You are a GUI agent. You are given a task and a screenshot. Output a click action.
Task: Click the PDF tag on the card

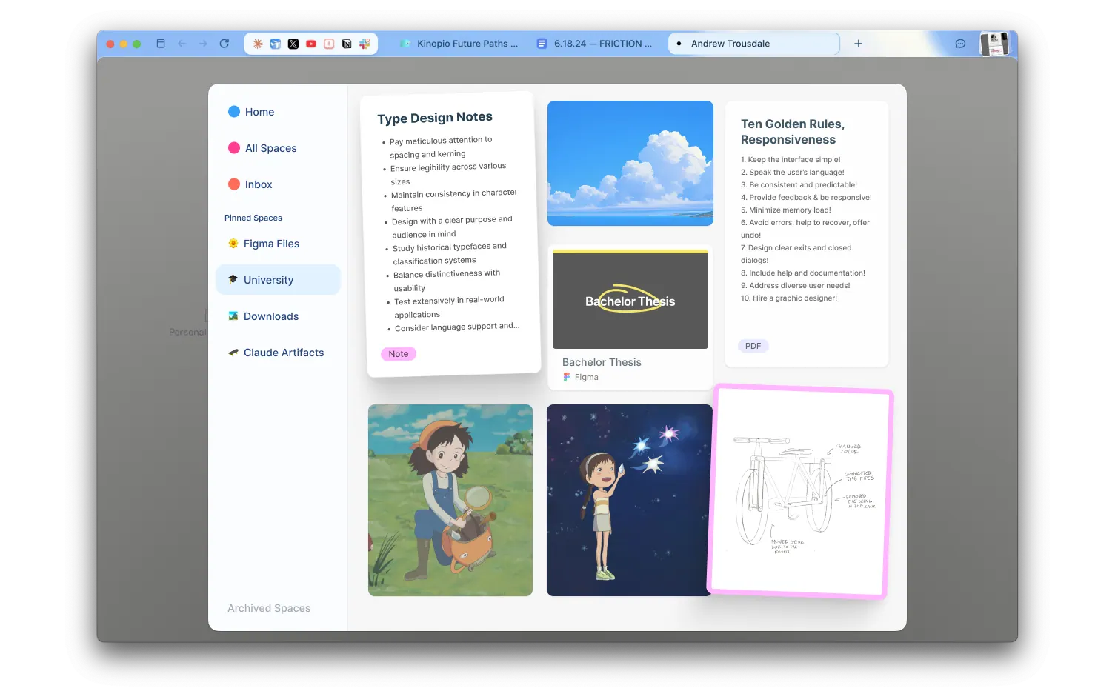point(753,346)
